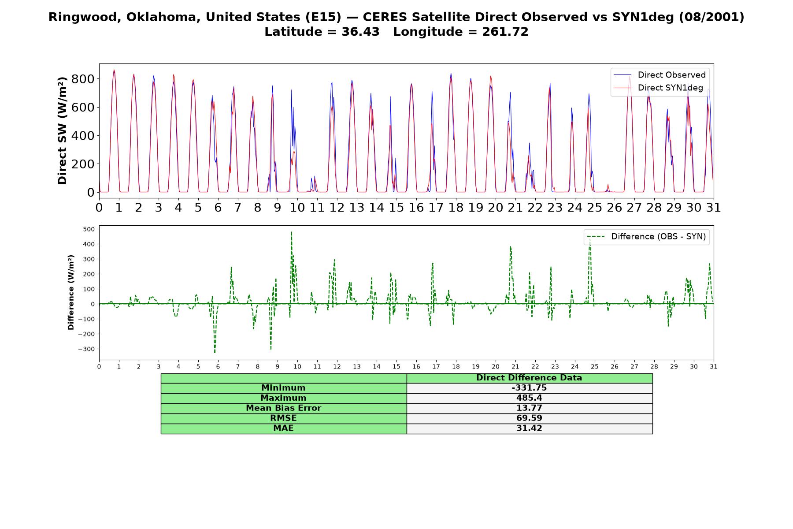The width and height of the screenshot is (793, 529).
Task: Select the Minimum row label in table
Action: (x=284, y=388)
